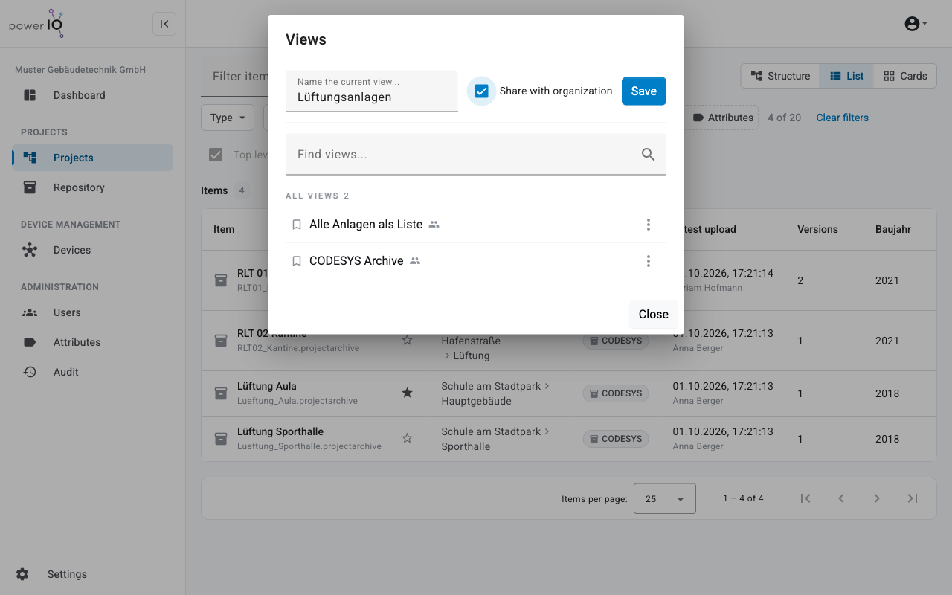Click archive icon of Lüftung Sporthalle row
The height and width of the screenshot is (595, 952).
click(221, 439)
